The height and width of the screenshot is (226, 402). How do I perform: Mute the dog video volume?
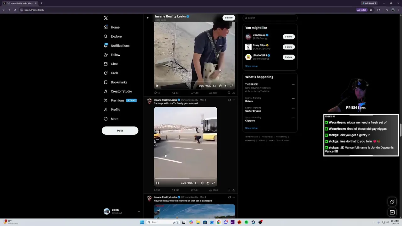tap(215, 86)
